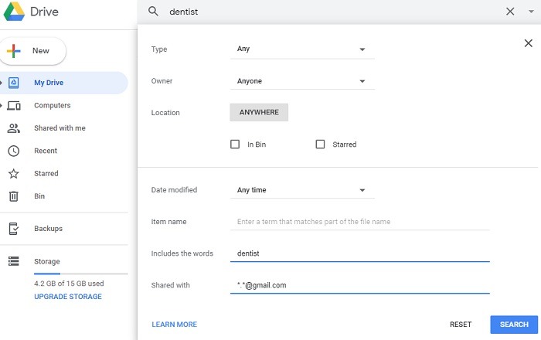
Task: Open the Owner dropdown showing Anyone
Action: 302,81
